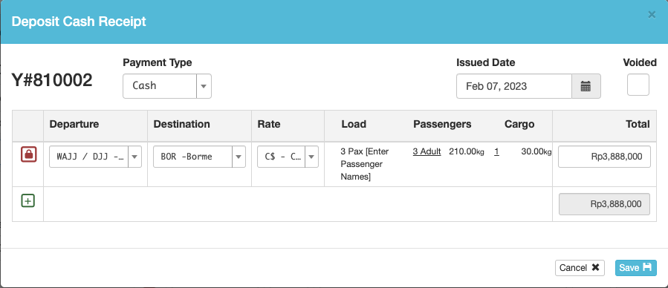Click the row Total Rp3,888,000 input field
Viewport: 668px width, 288px height.
(604, 157)
